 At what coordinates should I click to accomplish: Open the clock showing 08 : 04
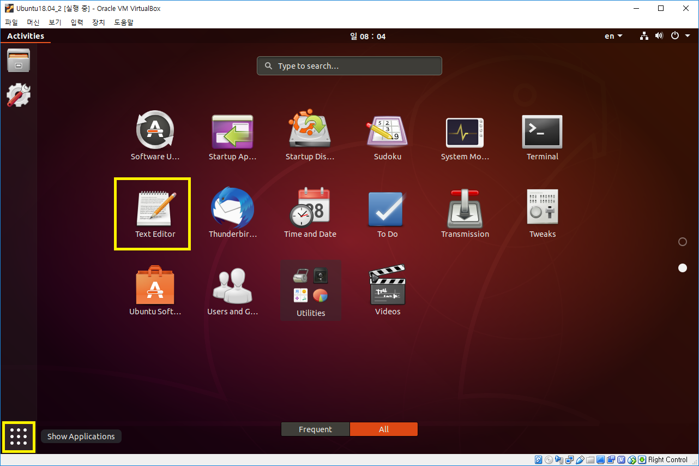click(367, 37)
